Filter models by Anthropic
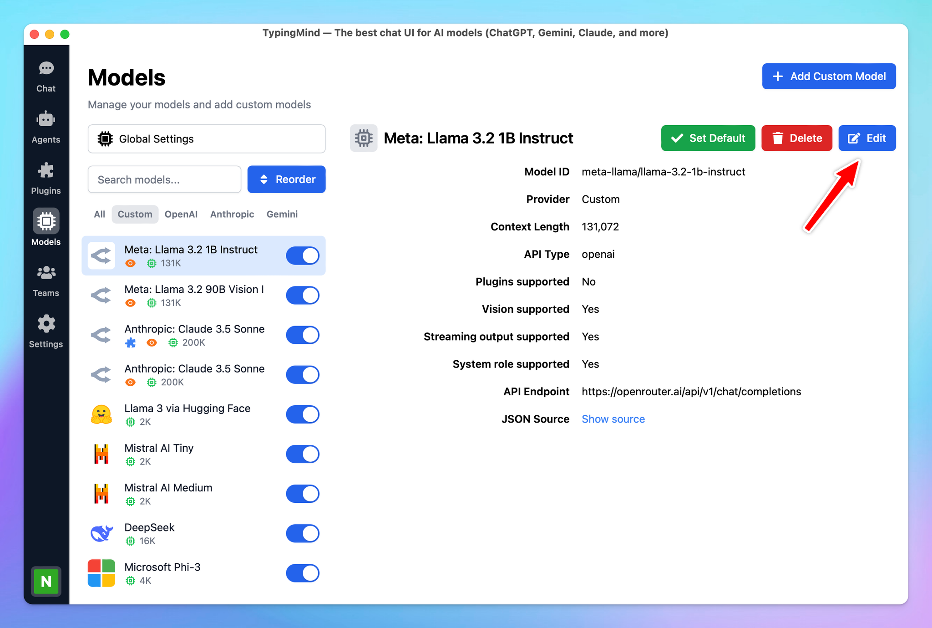This screenshot has height=628, width=932. 232,214
